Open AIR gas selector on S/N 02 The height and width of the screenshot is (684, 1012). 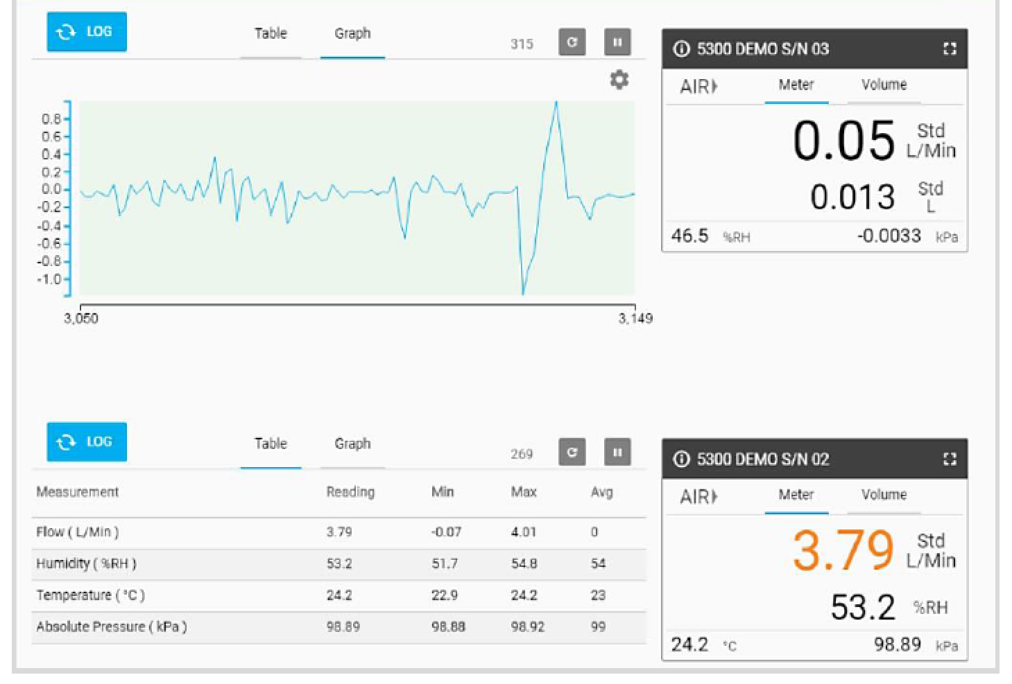tap(698, 497)
